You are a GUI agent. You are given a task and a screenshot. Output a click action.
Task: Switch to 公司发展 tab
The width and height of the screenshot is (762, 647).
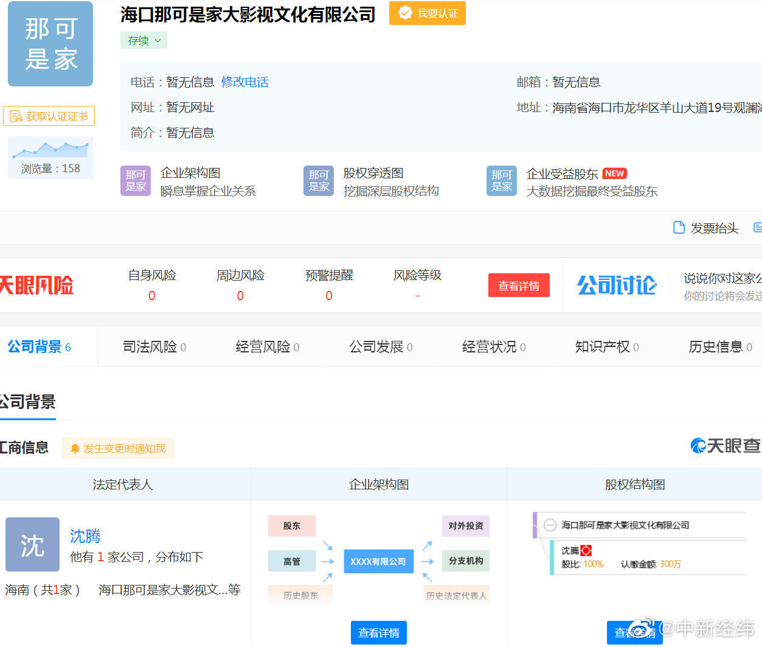[x=381, y=347]
